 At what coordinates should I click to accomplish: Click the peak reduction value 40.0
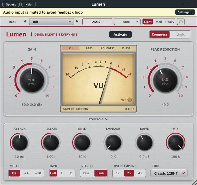(165, 105)
